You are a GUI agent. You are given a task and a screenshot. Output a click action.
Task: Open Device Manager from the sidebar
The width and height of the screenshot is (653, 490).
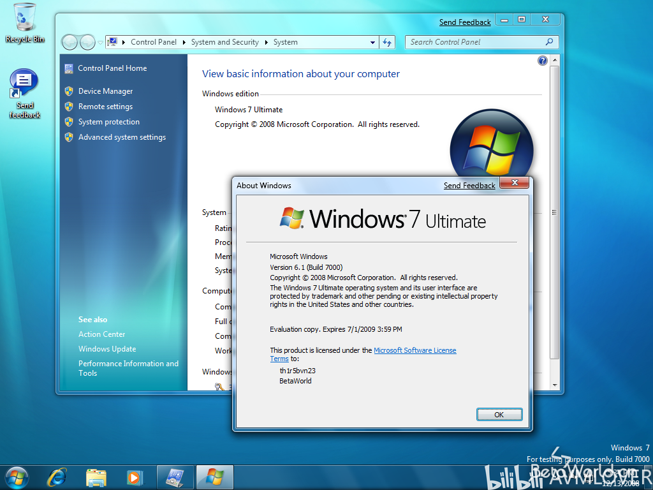click(105, 91)
